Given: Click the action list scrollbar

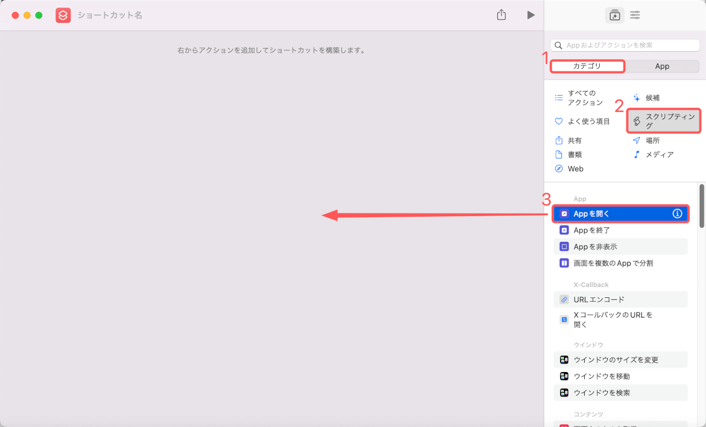Looking at the screenshot, I should coord(702,206).
